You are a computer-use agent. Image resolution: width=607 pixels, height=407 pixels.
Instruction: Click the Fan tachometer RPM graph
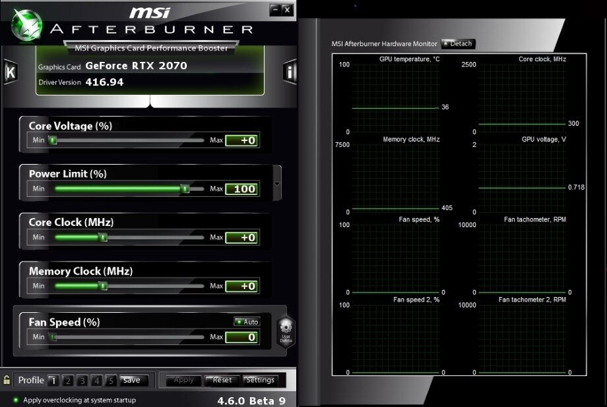click(x=522, y=258)
